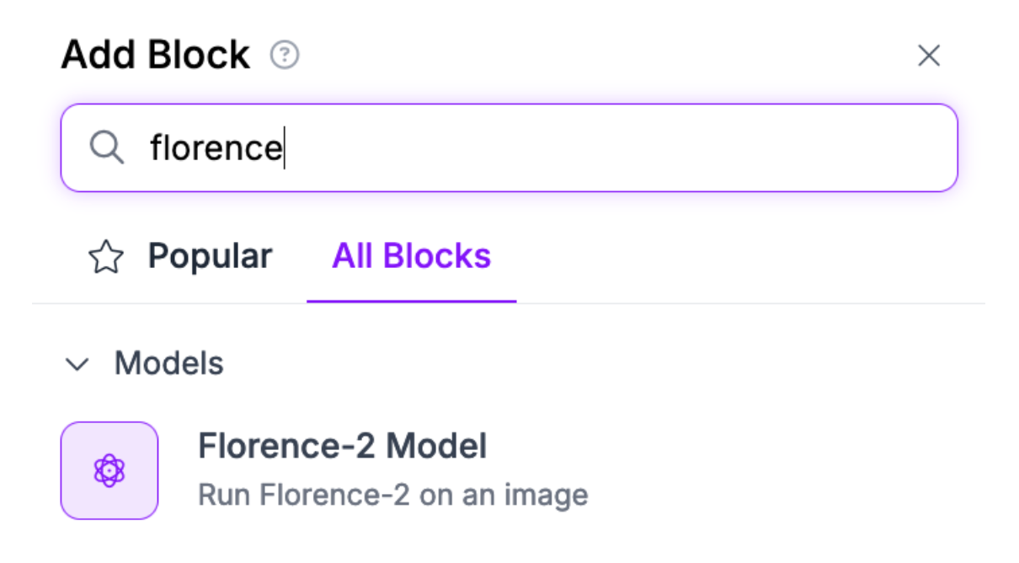Click the Add Block panel heading

click(x=156, y=56)
